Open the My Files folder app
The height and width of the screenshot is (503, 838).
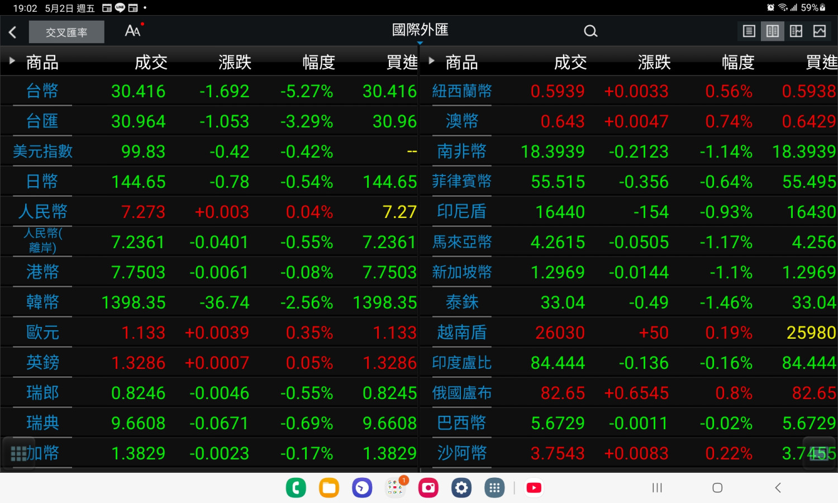point(329,488)
